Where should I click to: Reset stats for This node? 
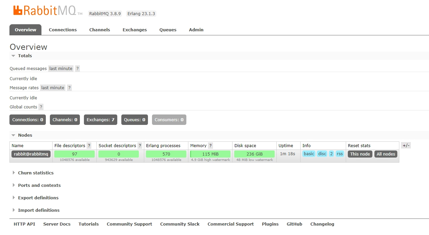[360, 154]
